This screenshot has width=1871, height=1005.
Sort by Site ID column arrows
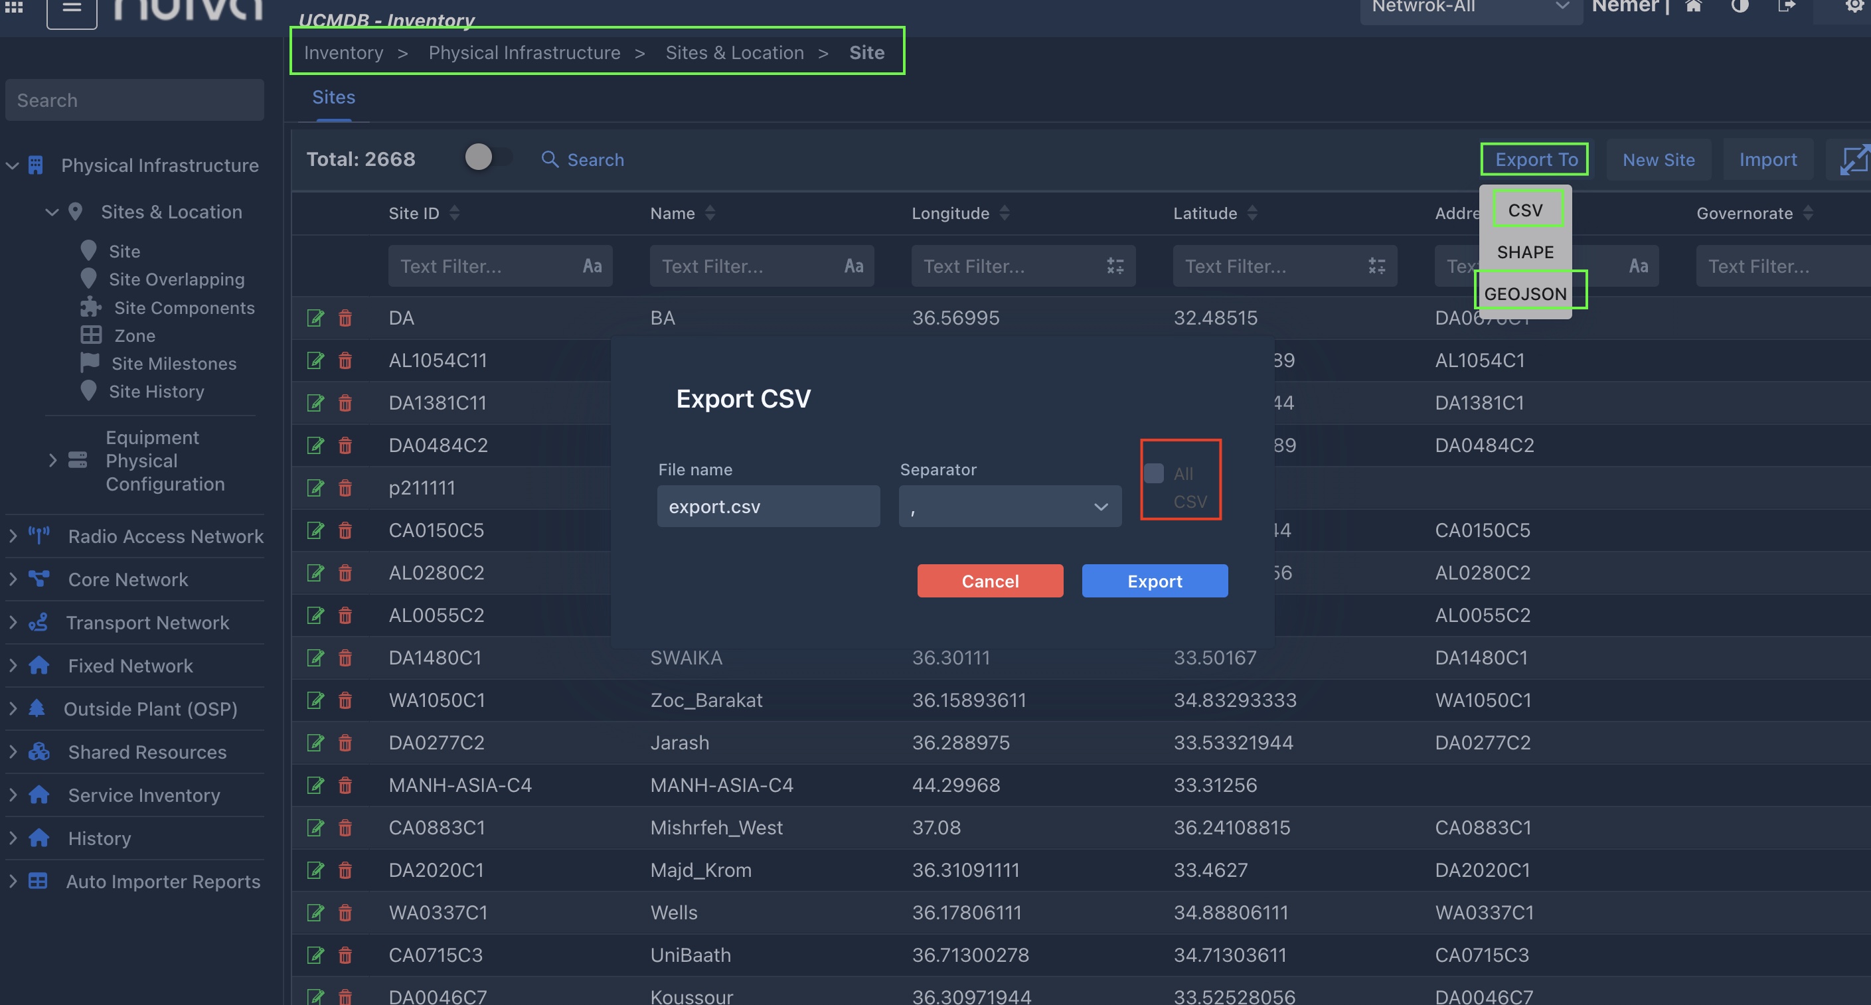pos(455,213)
